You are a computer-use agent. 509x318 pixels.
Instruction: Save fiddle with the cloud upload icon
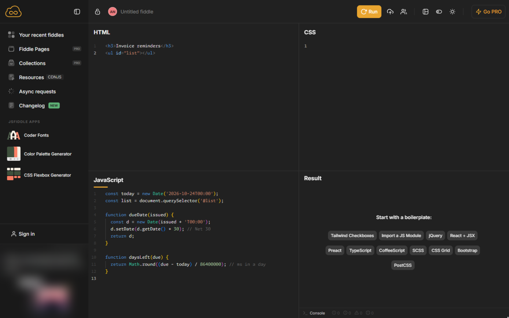(390, 12)
